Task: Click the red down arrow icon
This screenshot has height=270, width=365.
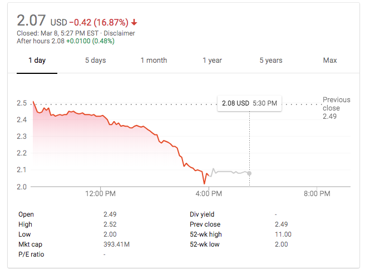Action: pyautogui.click(x=135, y=23)
